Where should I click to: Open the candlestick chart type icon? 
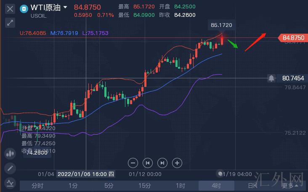tap(10, 154)
